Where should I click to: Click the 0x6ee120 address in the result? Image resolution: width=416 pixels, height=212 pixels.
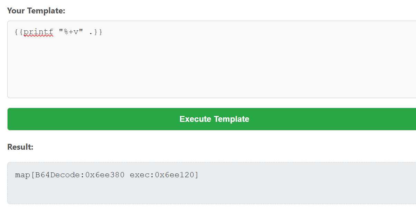[x=175, y=175]
